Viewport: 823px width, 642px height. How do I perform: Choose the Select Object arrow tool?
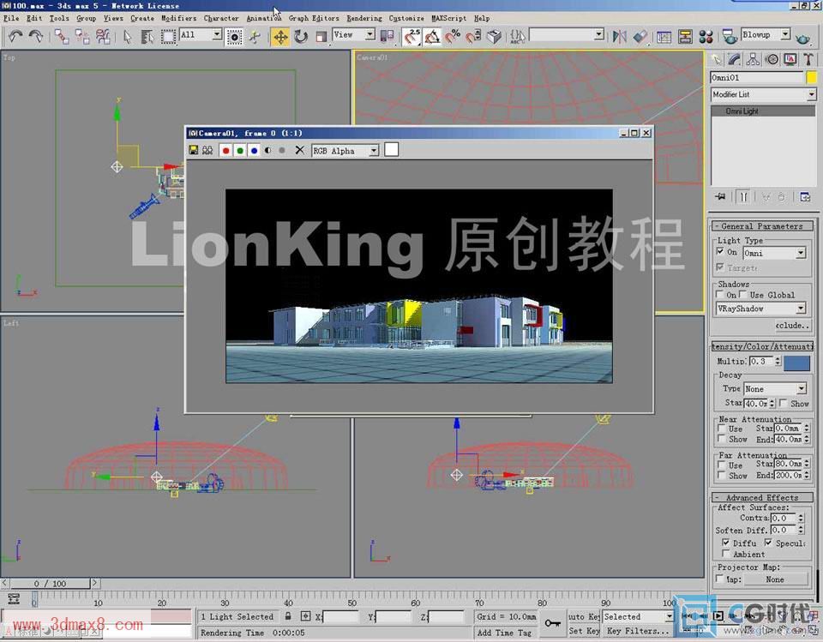127,37
